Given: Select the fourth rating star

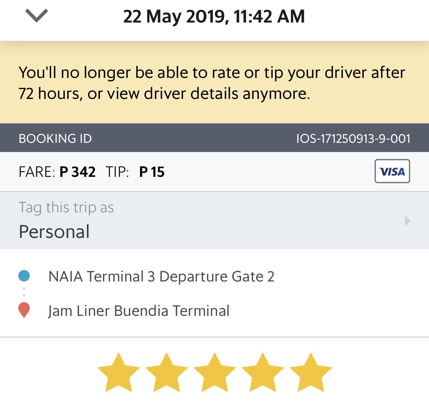Looking at the screenshot, I should (263, 372).
